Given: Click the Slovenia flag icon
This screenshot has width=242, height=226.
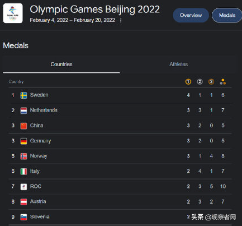Looking at the screenshot, I should pos(23,217).
